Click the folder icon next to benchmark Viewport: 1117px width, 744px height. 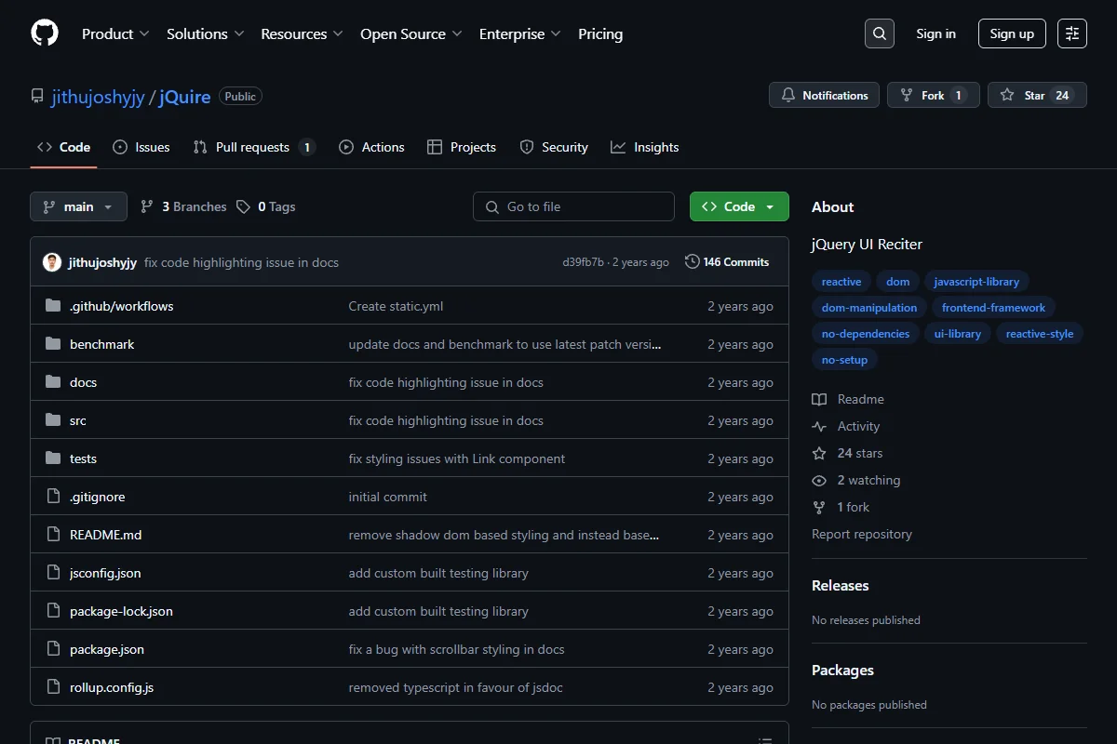[x=53, y=344]
